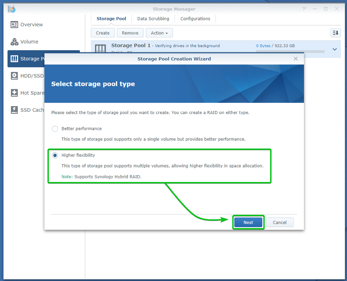
Task: Click the Storage Pool 1 title
Action: (131, 45)
